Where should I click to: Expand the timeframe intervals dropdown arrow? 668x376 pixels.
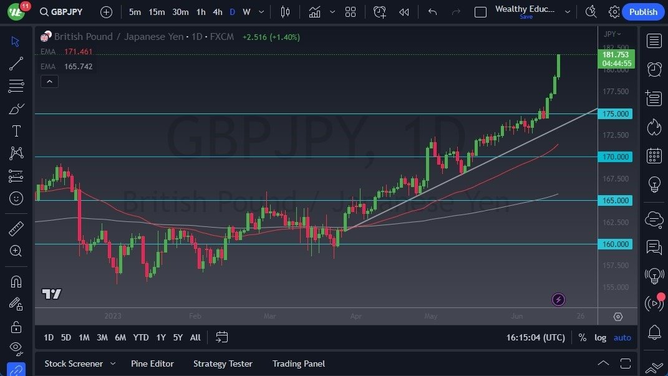pos(261,11)
